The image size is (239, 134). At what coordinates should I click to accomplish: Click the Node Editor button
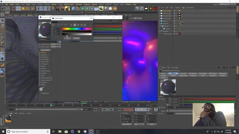pos(45,50)
